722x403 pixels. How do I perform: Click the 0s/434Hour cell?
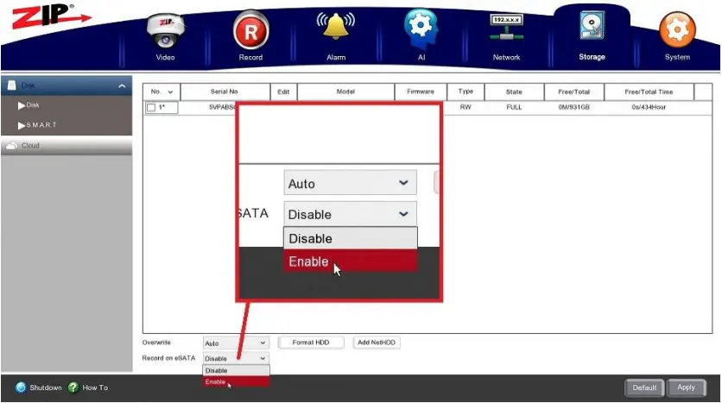tap(649, 107)
